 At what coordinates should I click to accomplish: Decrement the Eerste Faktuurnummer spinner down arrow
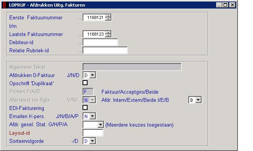click(108, 19)
